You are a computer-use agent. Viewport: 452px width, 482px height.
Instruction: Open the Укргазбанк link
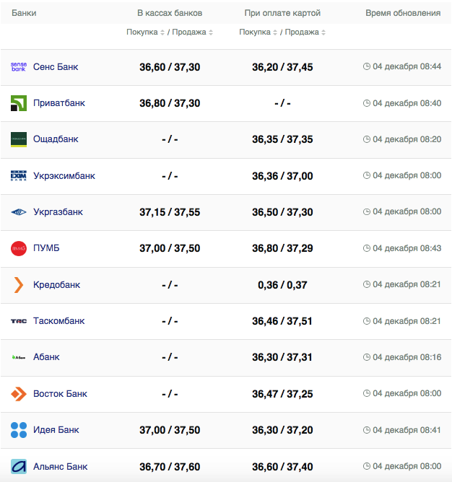point(58,212)
